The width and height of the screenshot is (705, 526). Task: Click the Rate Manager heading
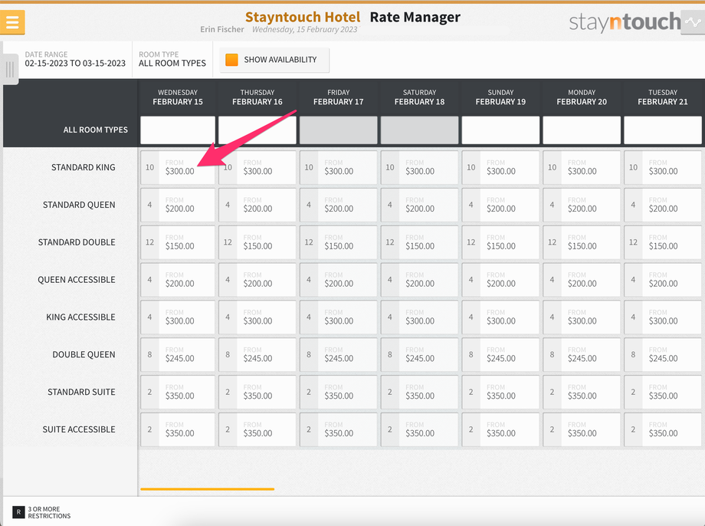pos(415,17)
